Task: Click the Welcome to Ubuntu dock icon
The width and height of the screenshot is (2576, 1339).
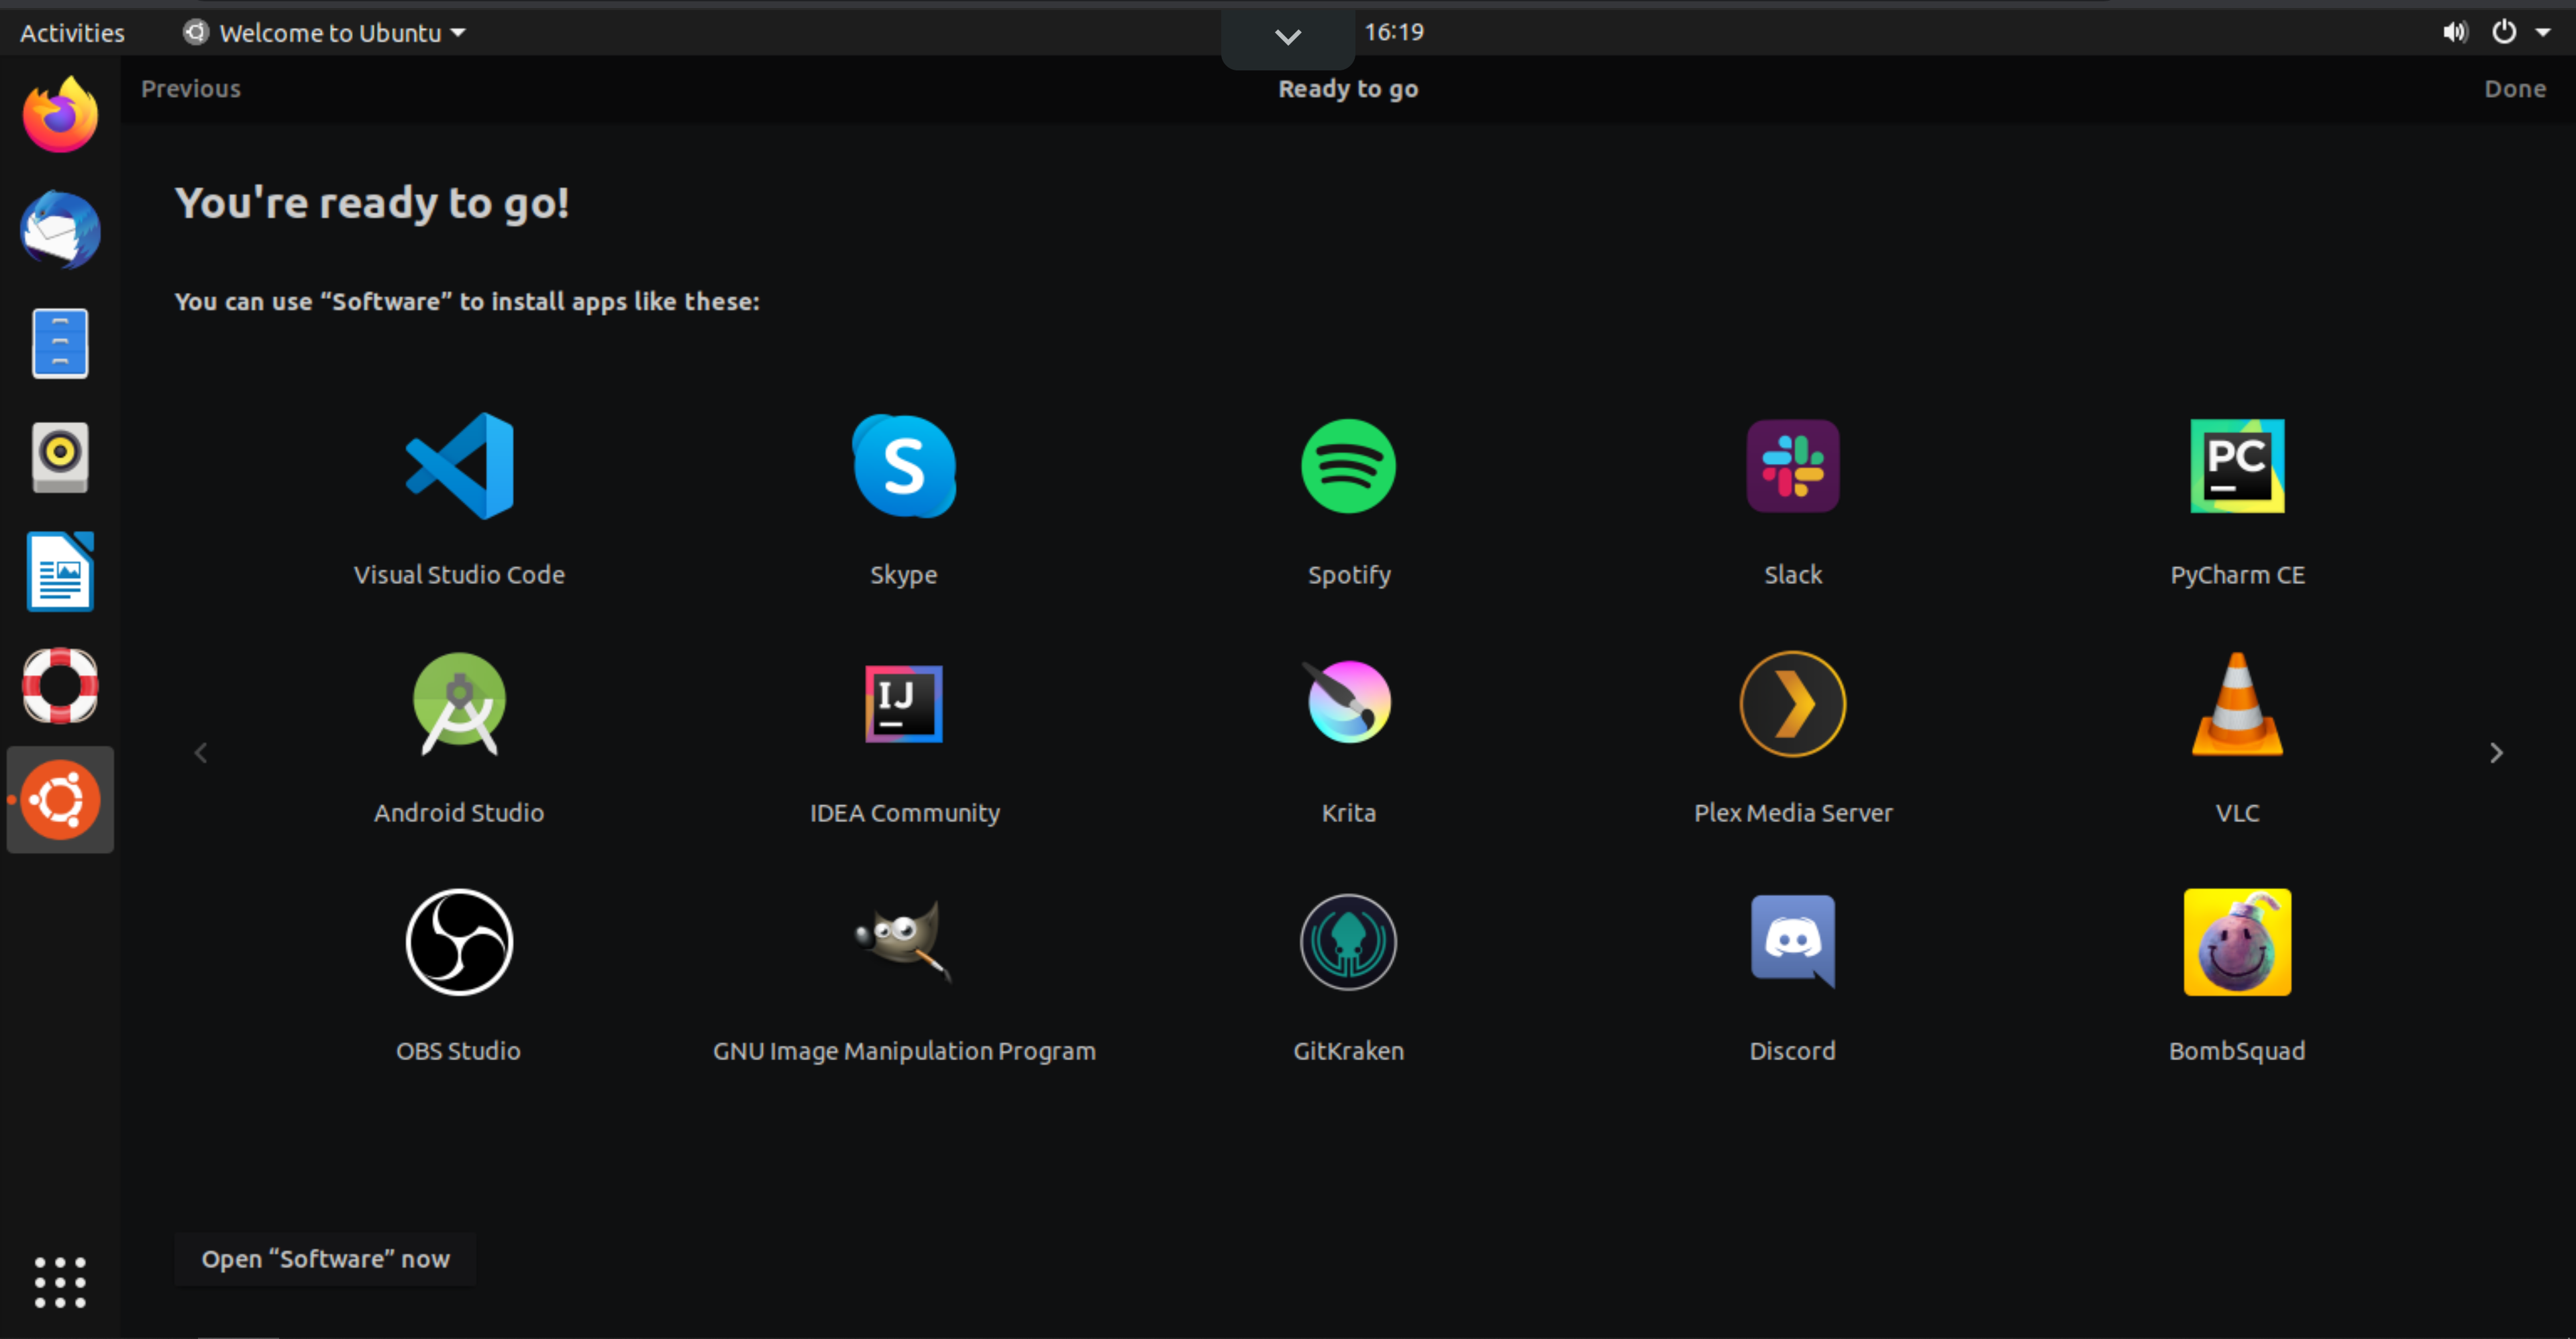Action: pyautogui.click(x=60, y=799)
